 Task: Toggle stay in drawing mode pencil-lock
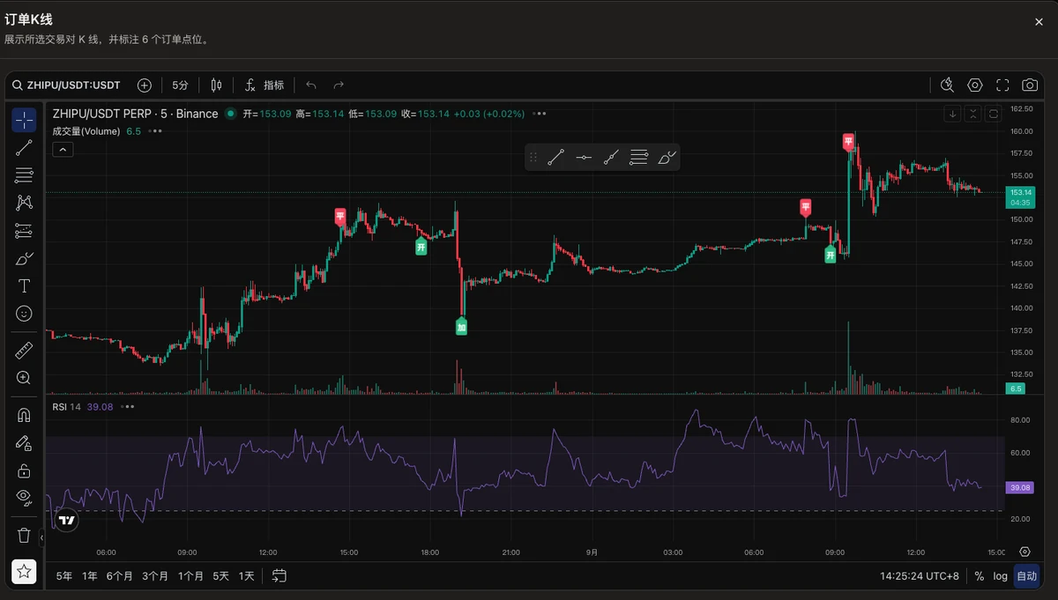click(x=24, y=442)
